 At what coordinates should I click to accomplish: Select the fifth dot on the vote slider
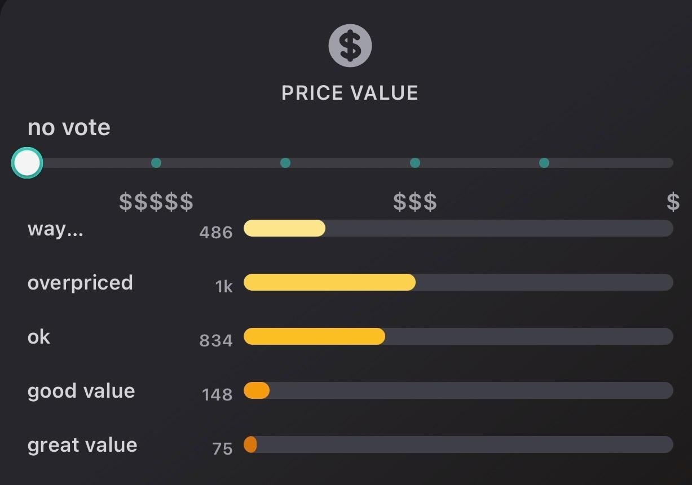pos(544,163)
